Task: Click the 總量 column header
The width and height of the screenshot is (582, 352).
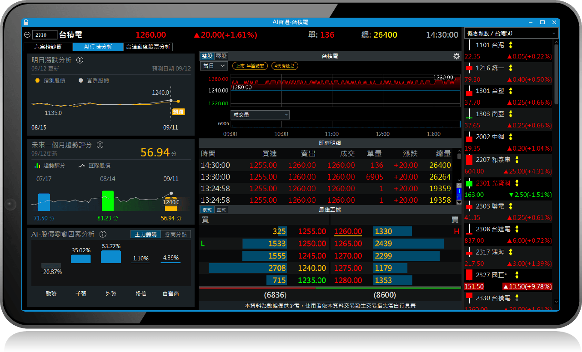Action: pos(443,154)
